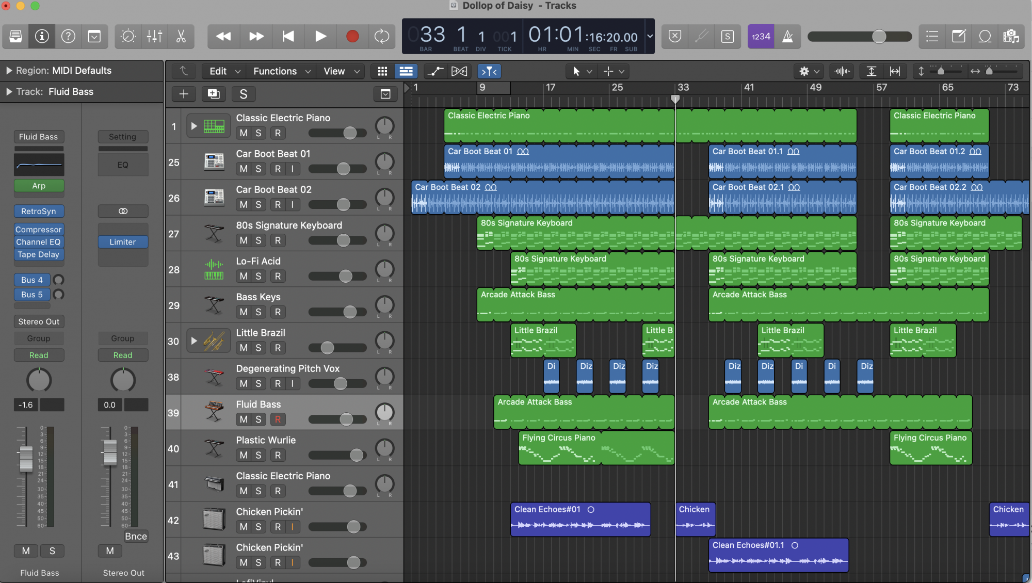Toggle the 1234 count-in button
Screen dimensions: 1032x583
pos(761,36)
